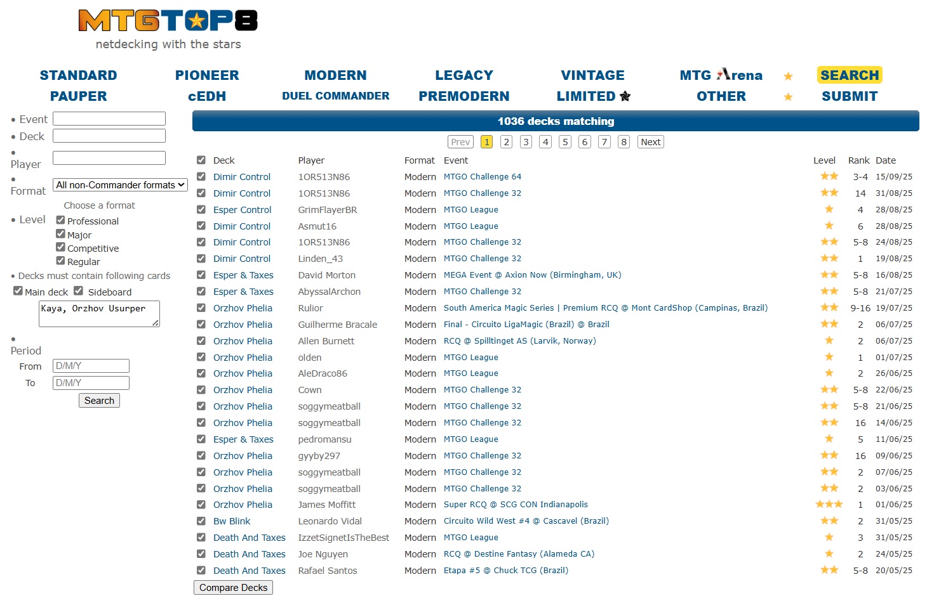This screenshot has height=596, width=934.
Task: Open the highlighted SEARCH tab
Action: coord(850,75)
